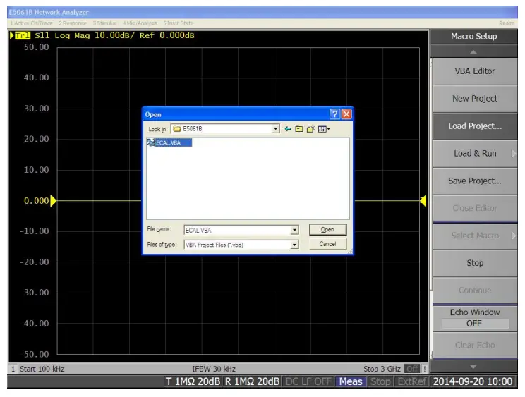Viewport: 525px width, 397px height.
Task: Click the scroll-down arrow below Clear Echo
Action: pyautogui.click(x=474, y=367)
